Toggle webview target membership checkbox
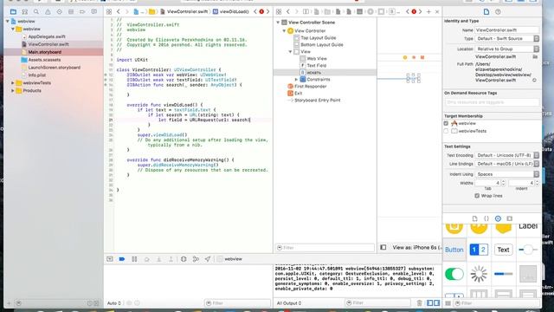This screenshot has width=554, height=312. (x=446, y=123)
